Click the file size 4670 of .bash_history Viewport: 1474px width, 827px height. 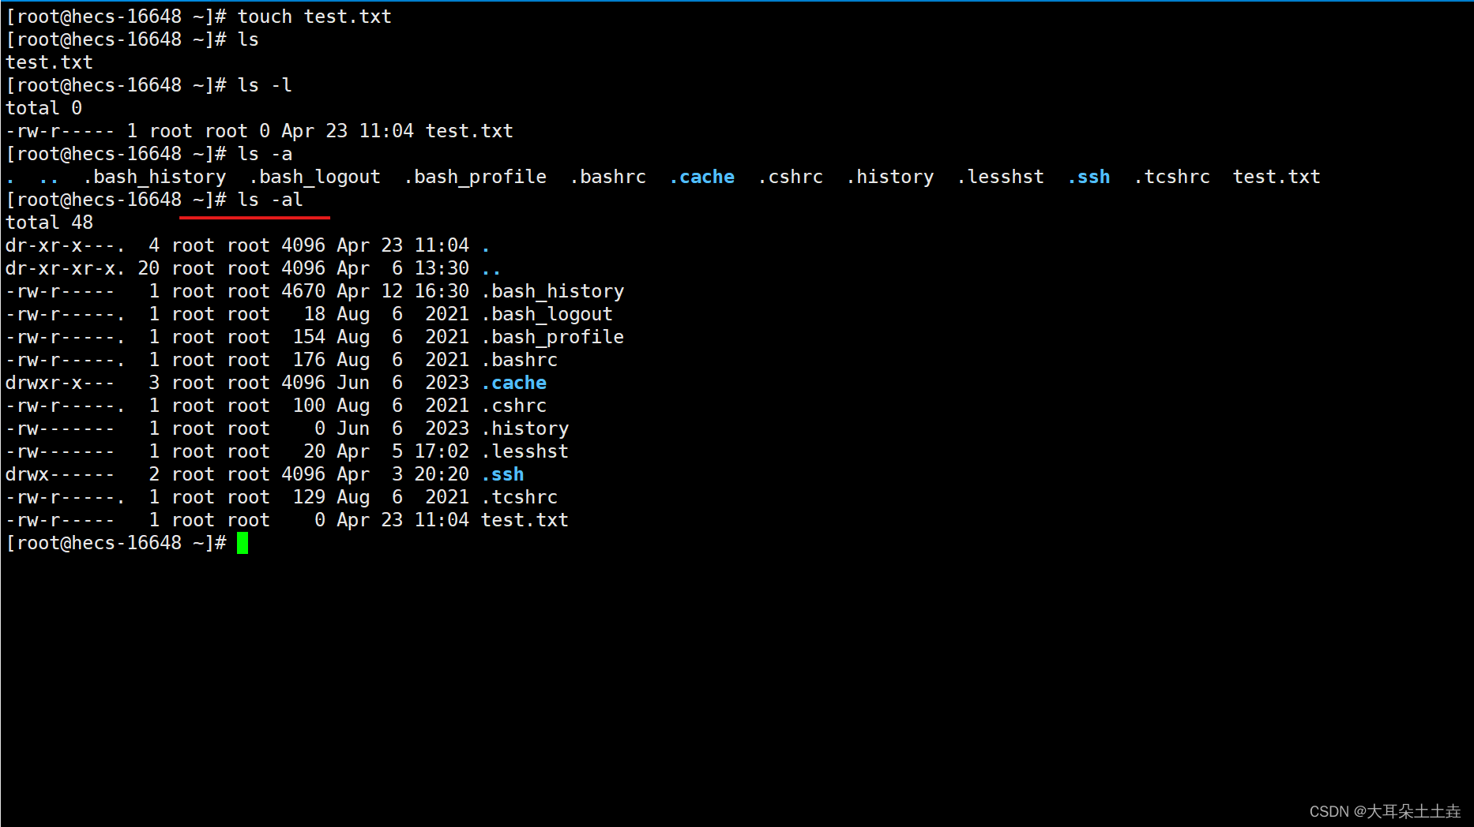pyautogui.click(x=303, y=291)
